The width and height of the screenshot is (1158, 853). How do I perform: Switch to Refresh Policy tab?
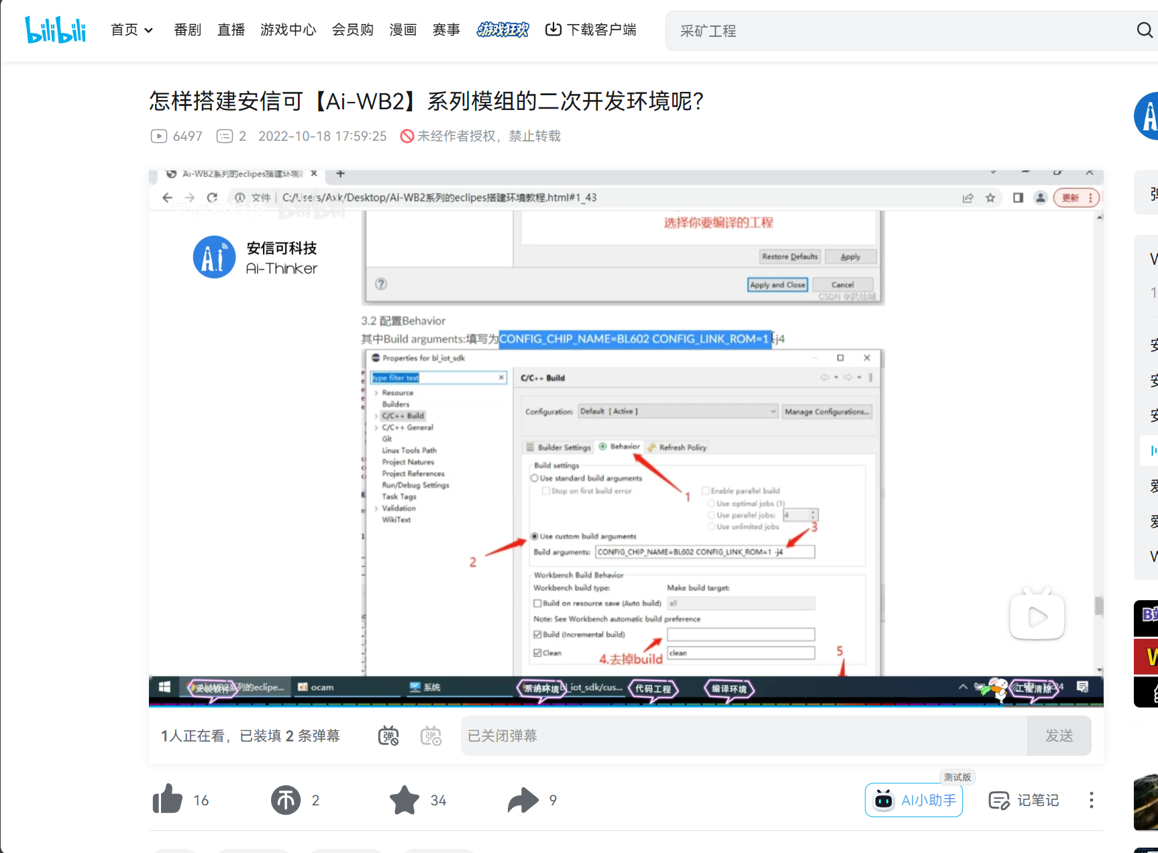coord(677,447)
